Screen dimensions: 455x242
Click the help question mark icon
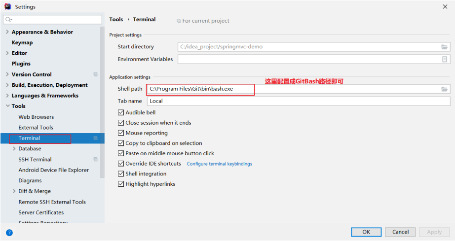(9, 232)
